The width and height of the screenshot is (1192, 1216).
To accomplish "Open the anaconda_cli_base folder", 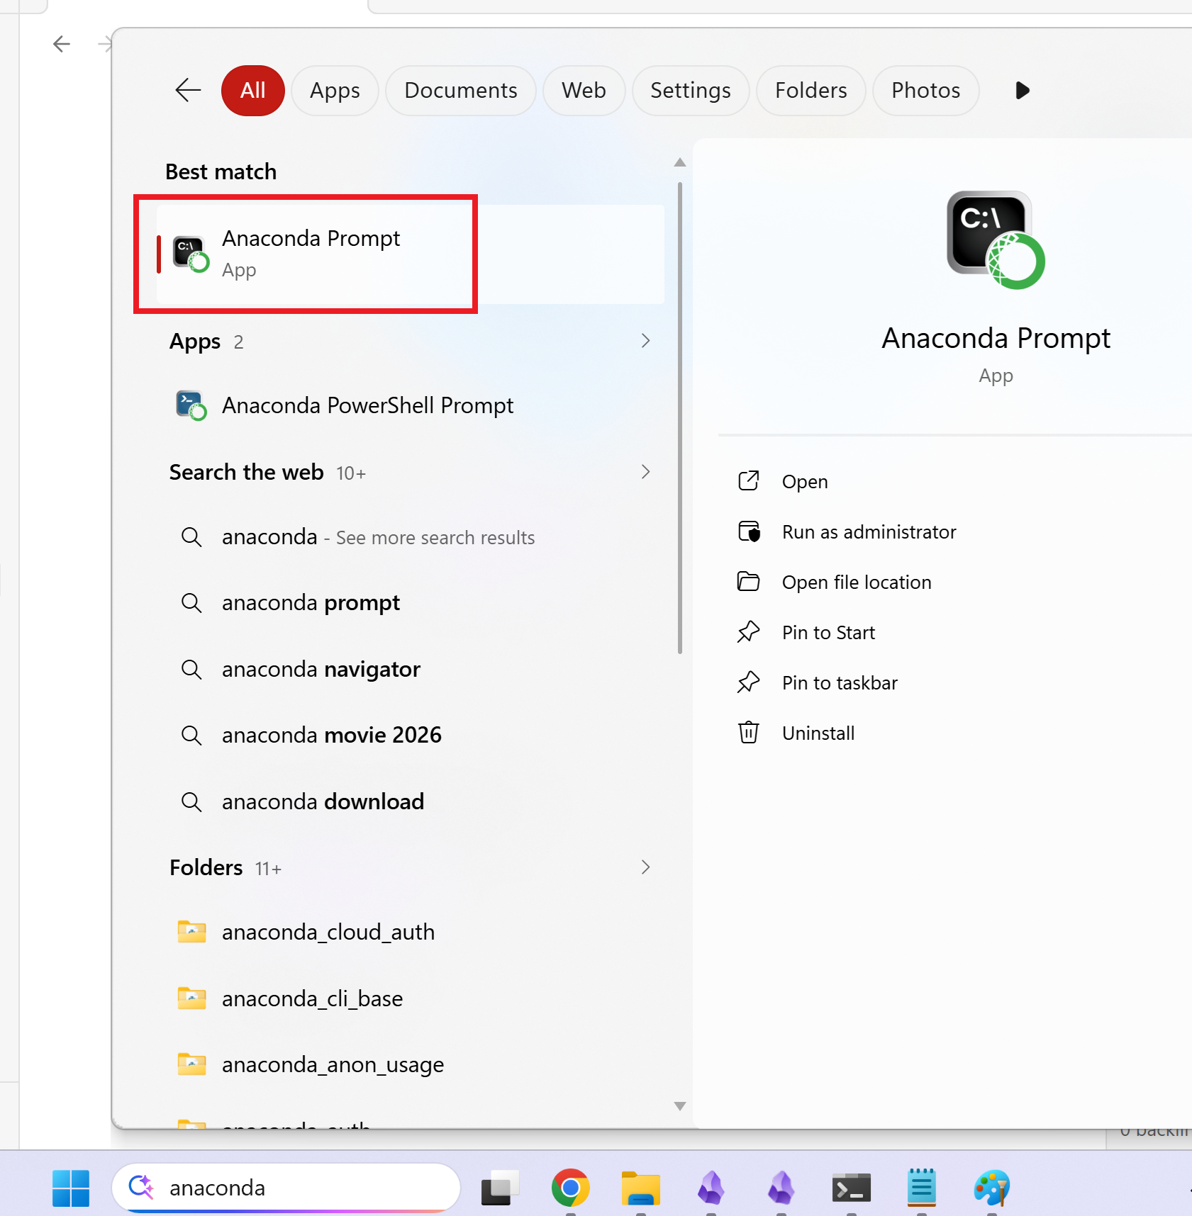I will pos(411,998).
